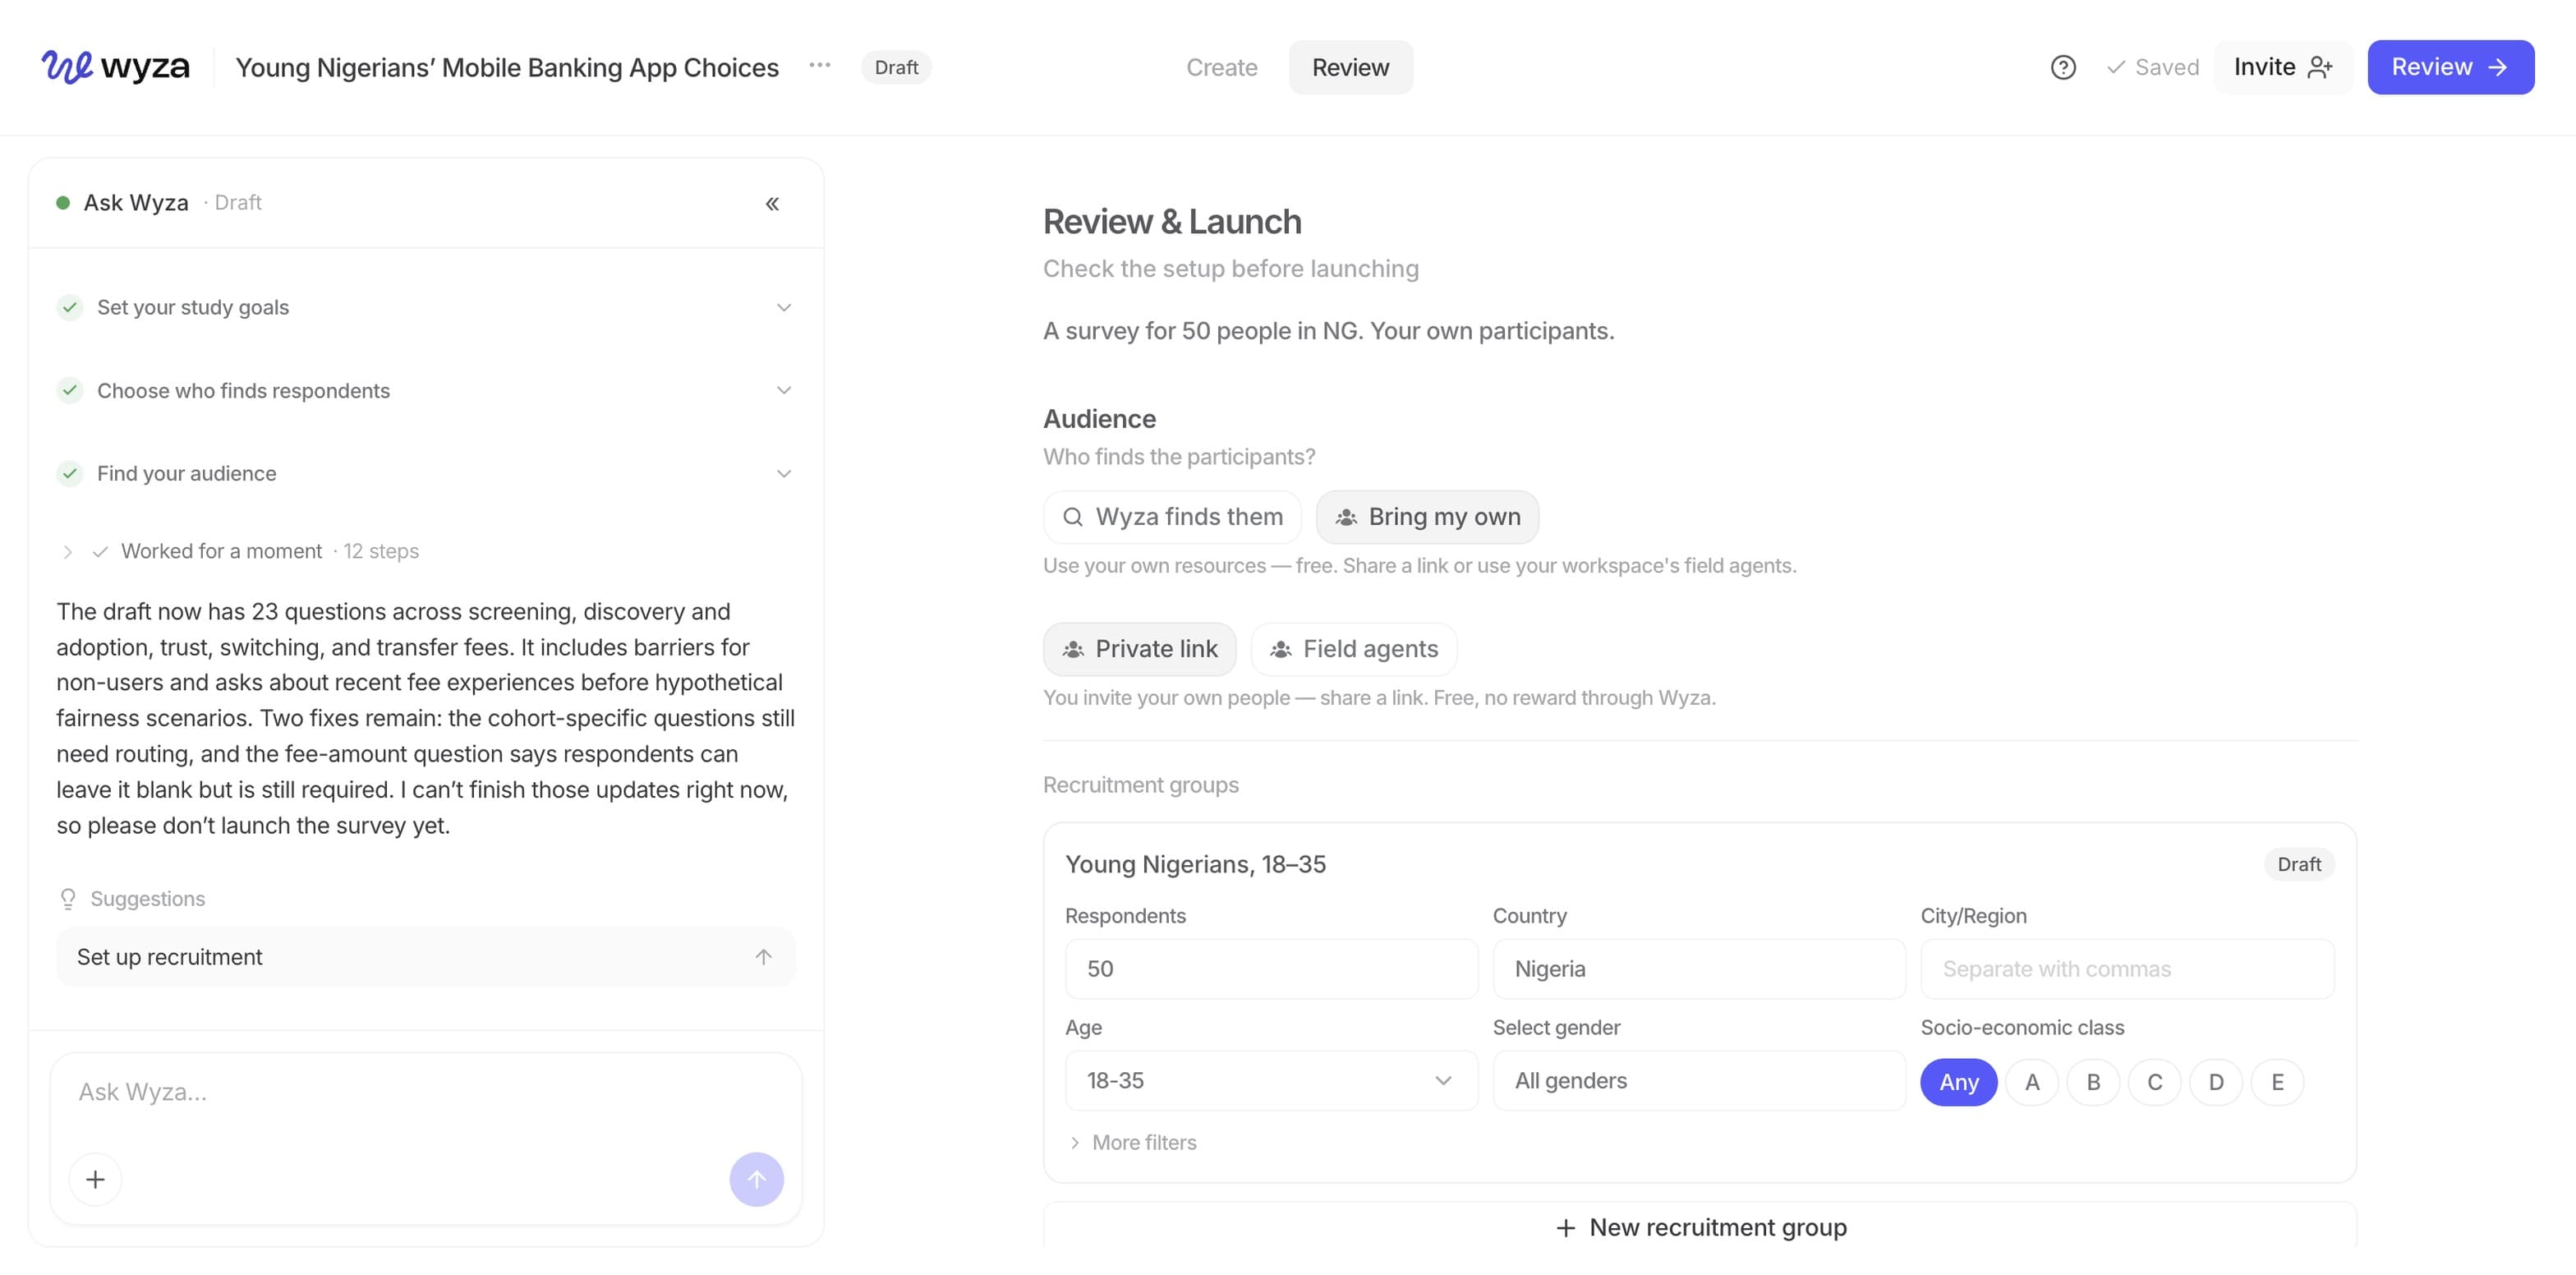Open the study title more-options ellipsis
The height and width of the screenshot is (1275, 2576).
tap(820, 66)
